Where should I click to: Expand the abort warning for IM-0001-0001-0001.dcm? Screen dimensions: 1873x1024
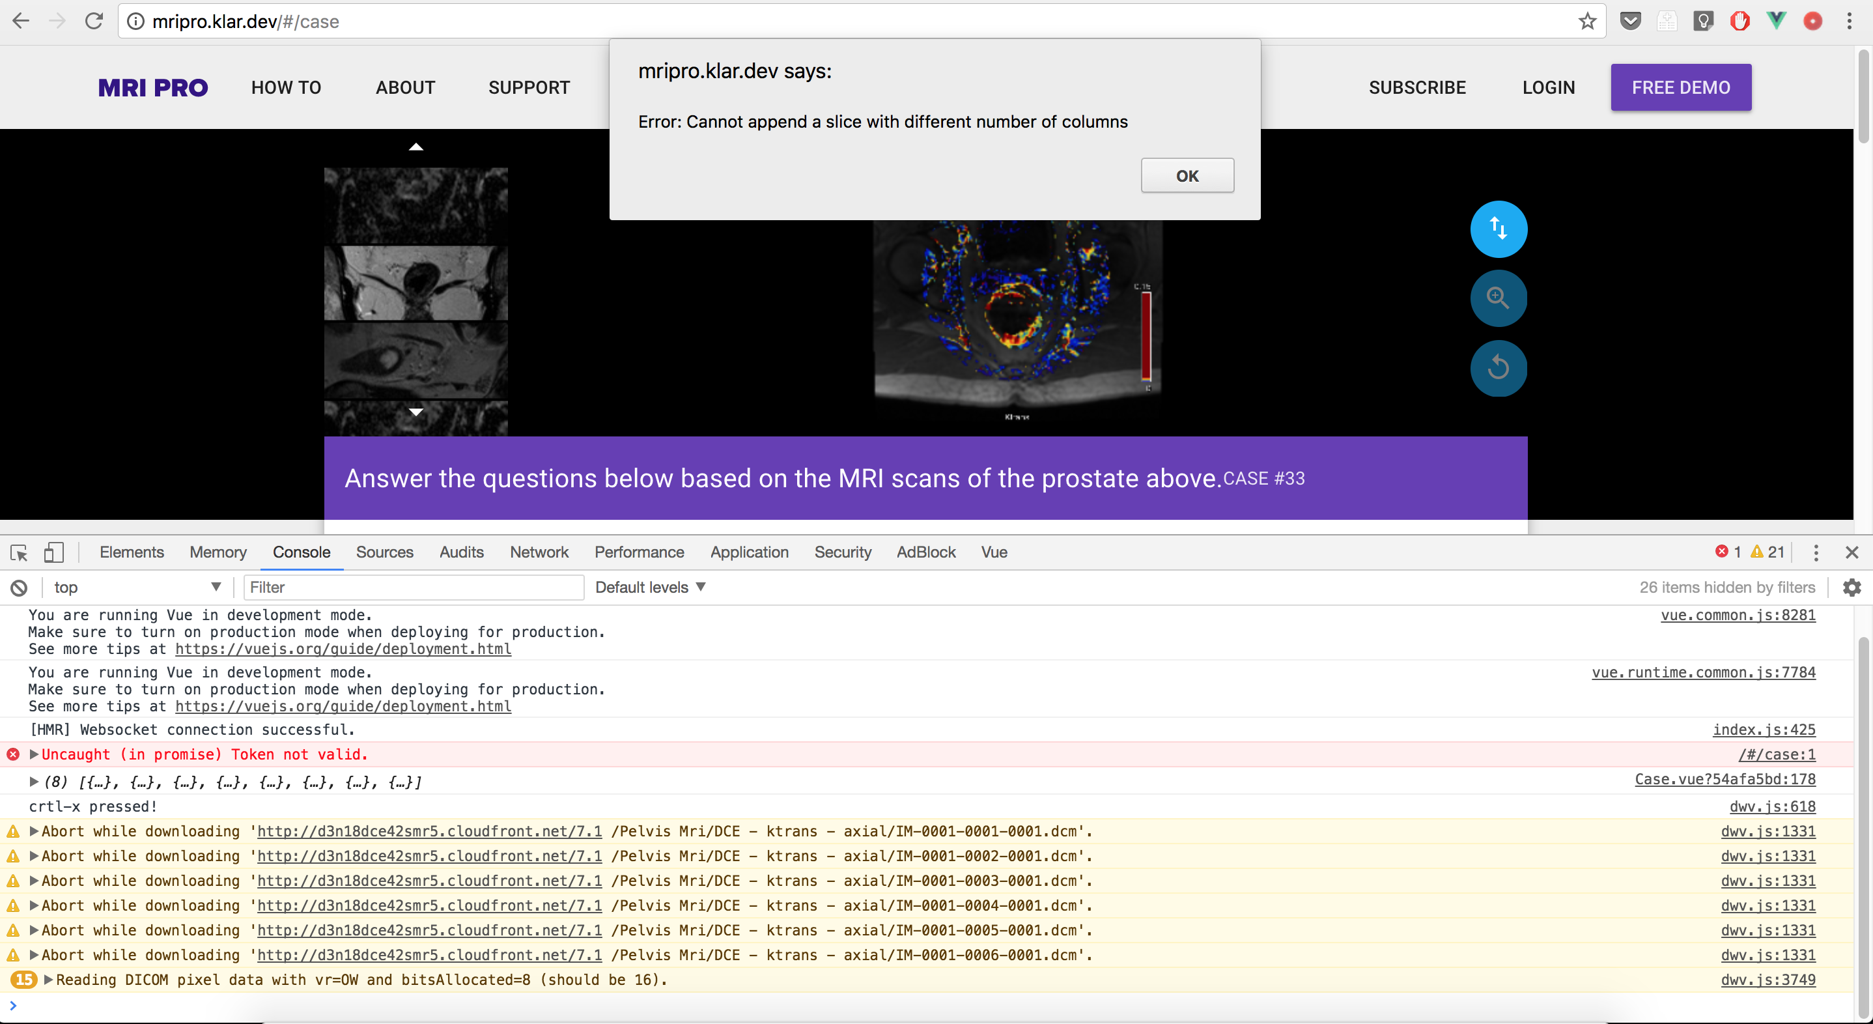(x=33, y=831)
